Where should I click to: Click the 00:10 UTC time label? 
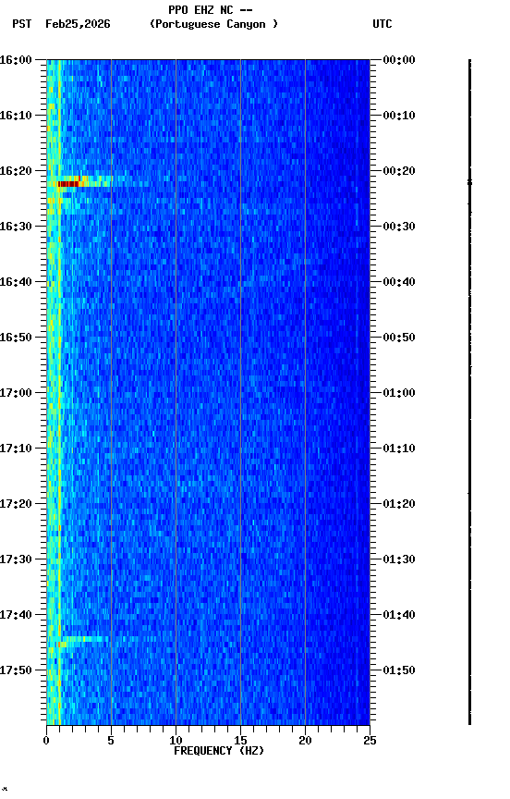(399, 116)
